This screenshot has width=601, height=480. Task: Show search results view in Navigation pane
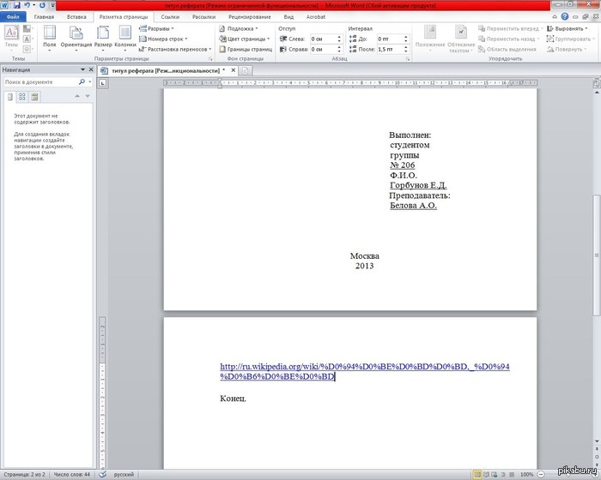pos(34,97)
